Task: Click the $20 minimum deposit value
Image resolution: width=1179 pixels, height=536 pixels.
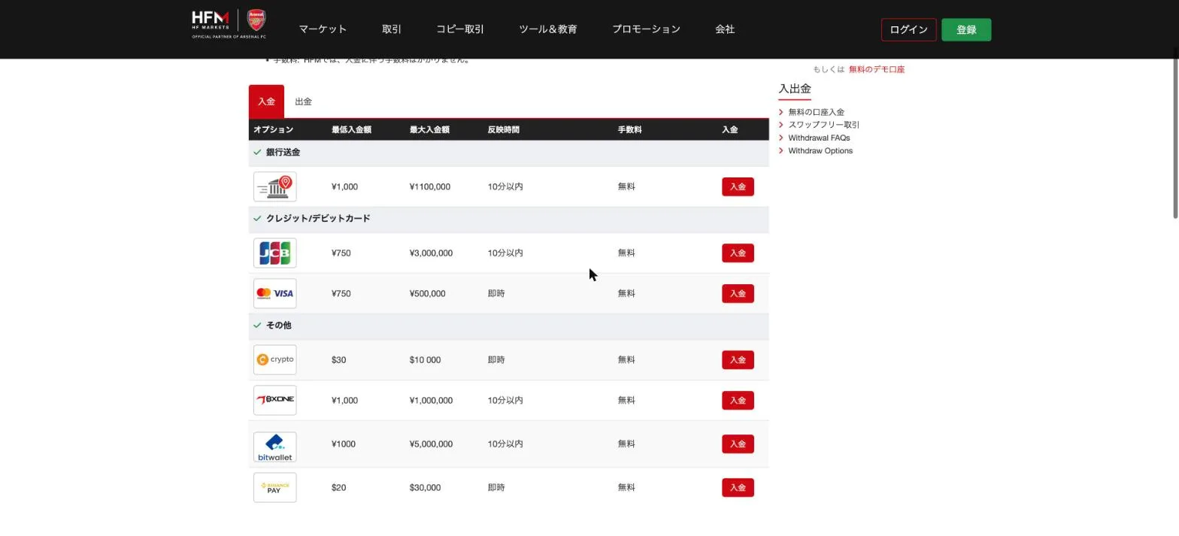Action: point(339,488)
